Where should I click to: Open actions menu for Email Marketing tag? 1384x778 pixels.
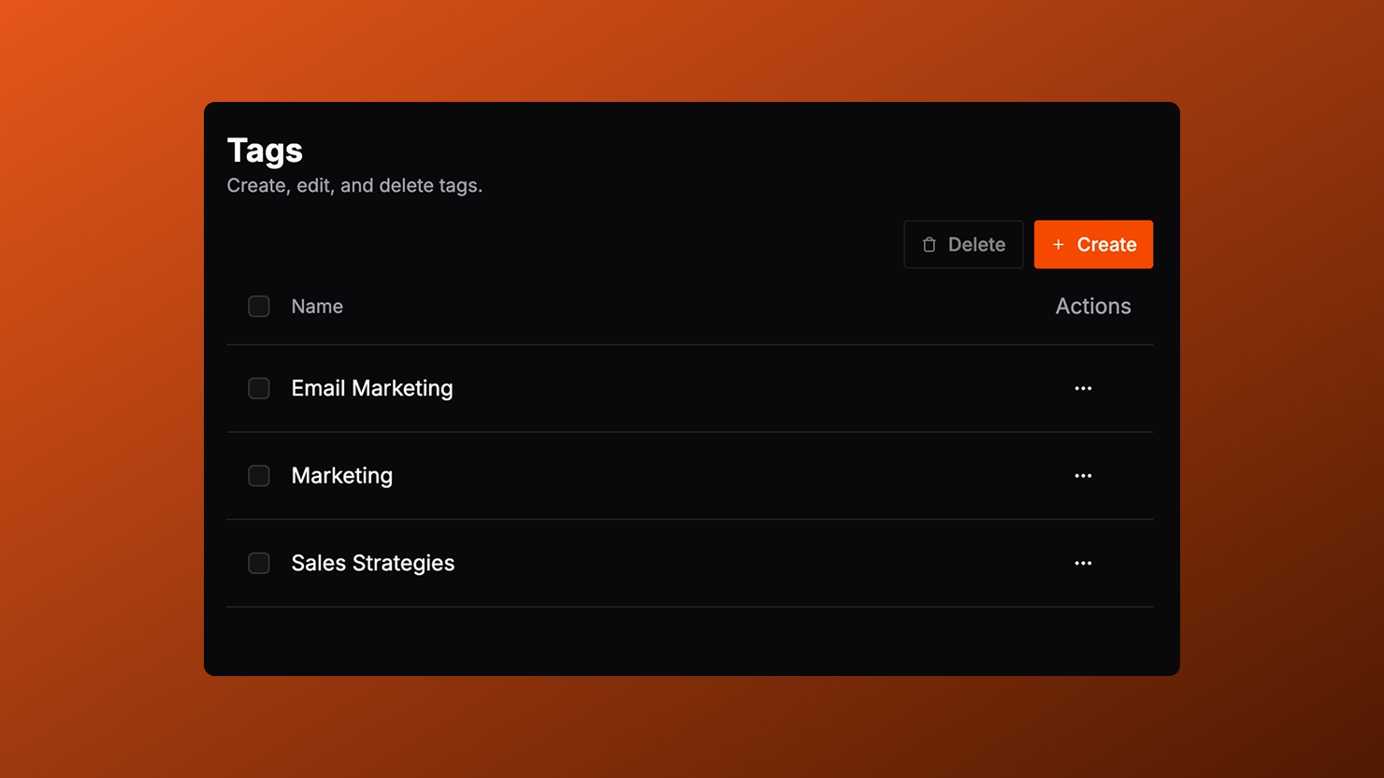click(x=1083, y=388)
